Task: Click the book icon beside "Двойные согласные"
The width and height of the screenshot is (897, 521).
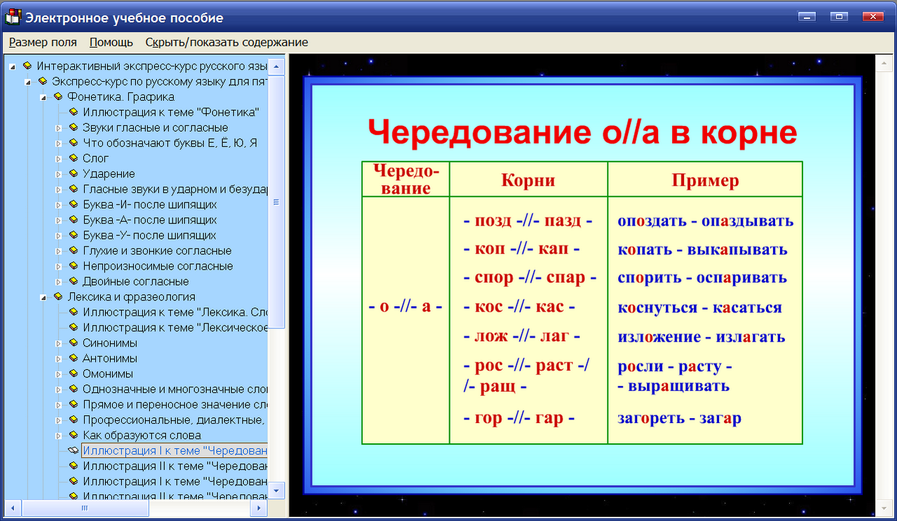Action: pyautogui.click(x=73, y=281)
